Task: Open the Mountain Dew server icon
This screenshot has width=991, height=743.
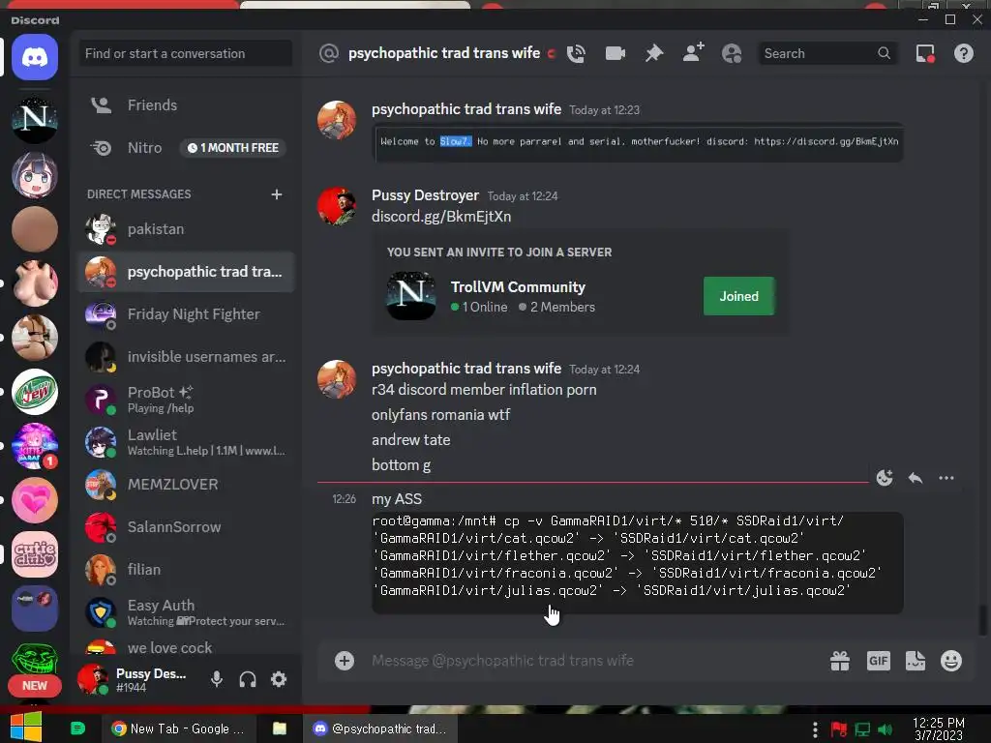Action: coord(35,392)
